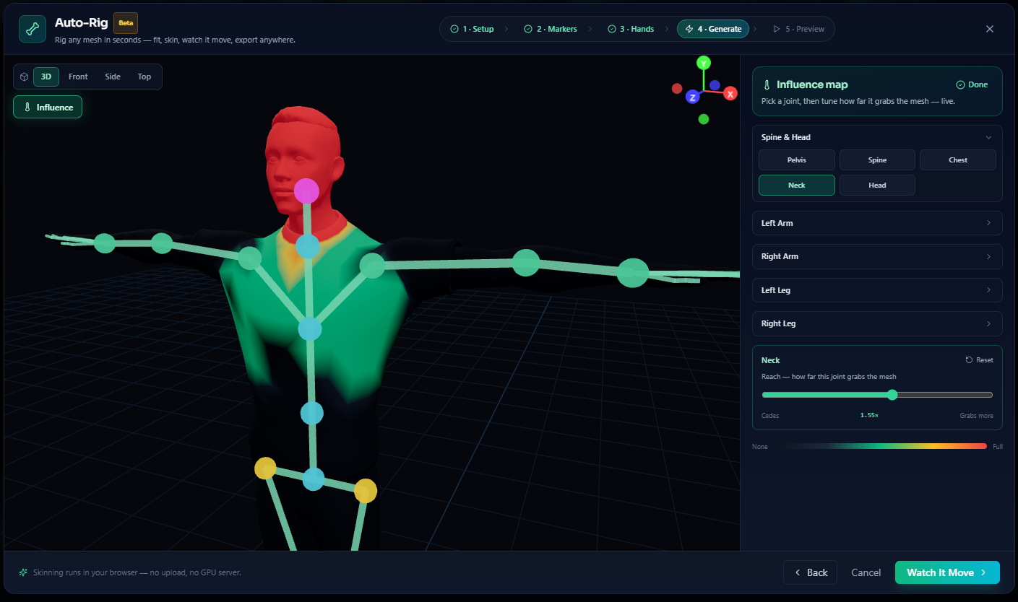Select the Pelvis joint button
The width and height of the screenshot is (1018, 602).
click(x=797, y=160)
